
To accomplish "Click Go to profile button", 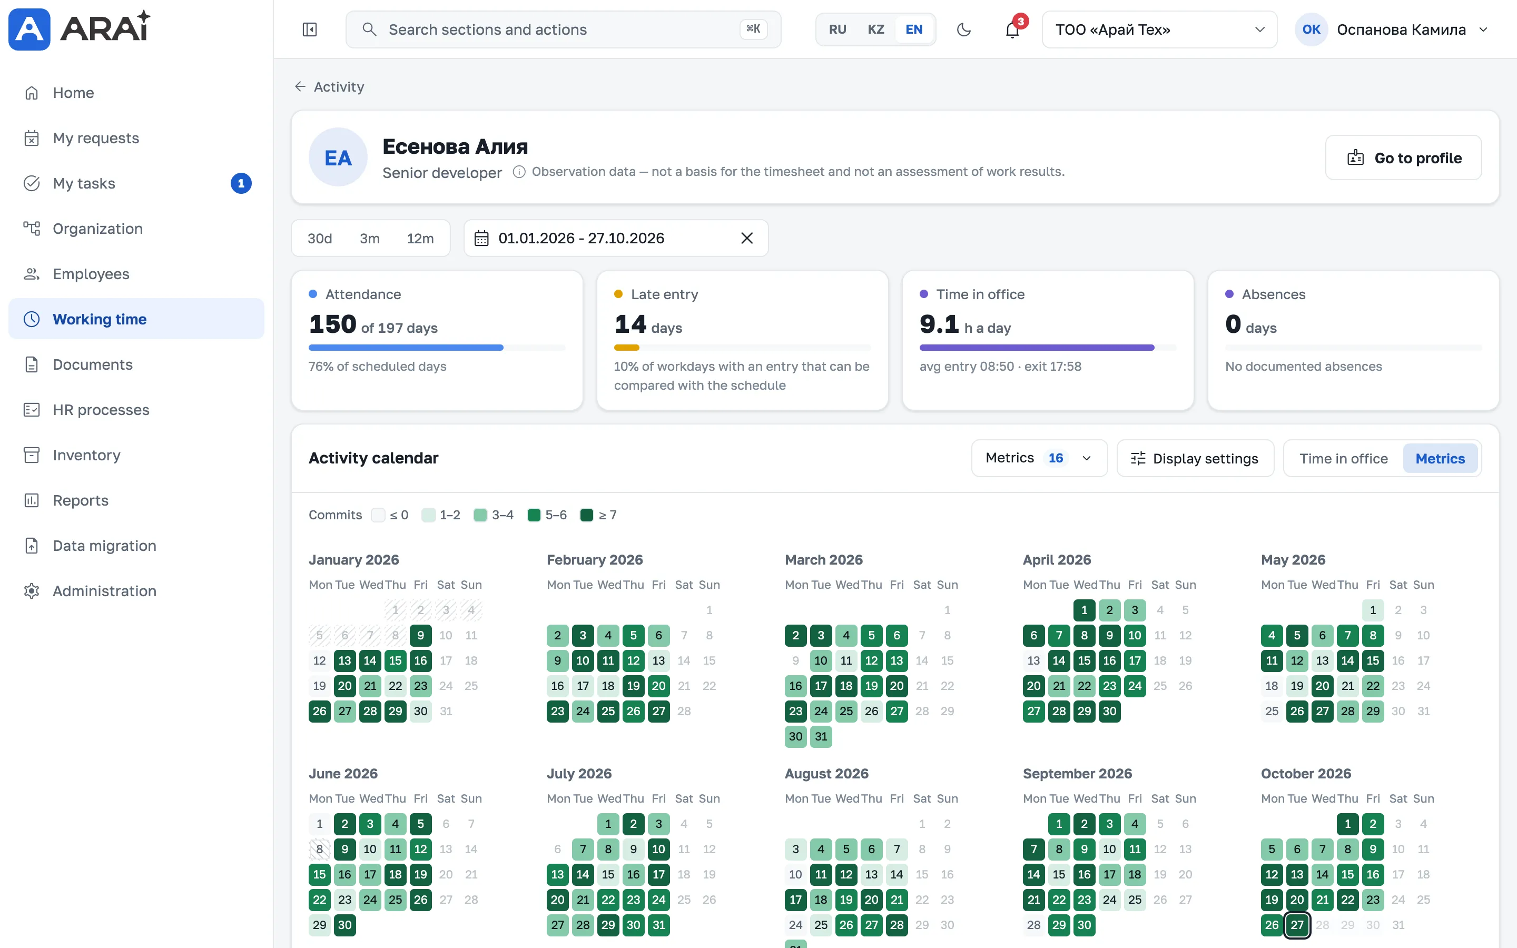I will point(1404,158).
